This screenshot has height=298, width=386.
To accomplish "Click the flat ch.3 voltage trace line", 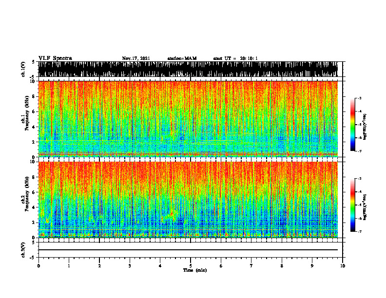I will point(188,250).
